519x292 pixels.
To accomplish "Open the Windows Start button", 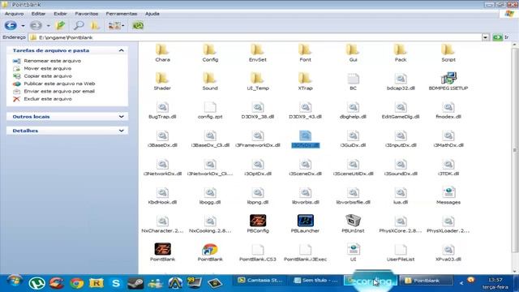I will (x=14, y=281).
